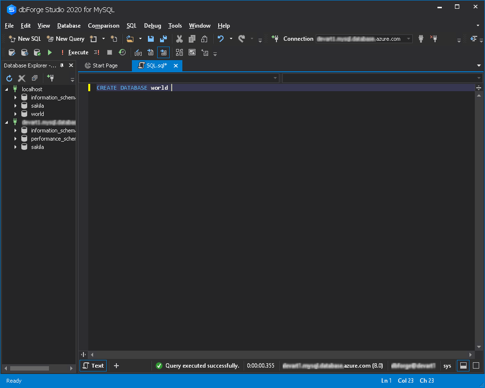Toggle the single-pane layout icon in status strip

(476, 366)
